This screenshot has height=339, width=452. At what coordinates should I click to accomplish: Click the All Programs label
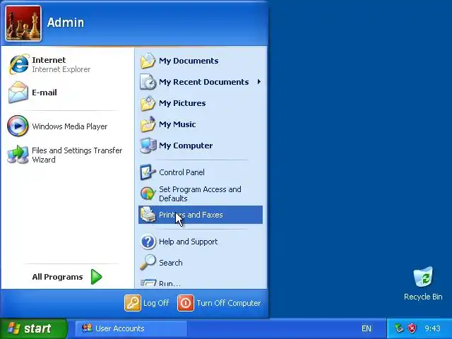pyautogui.click(x=57, y=277)
